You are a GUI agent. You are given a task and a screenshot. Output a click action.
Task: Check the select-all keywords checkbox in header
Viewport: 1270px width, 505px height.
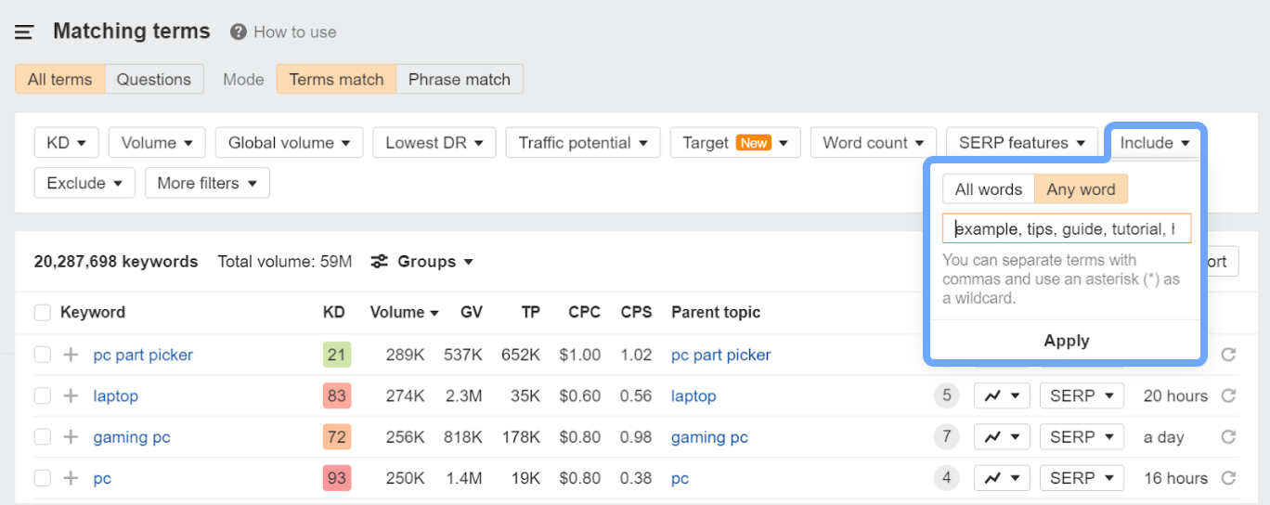[43, 313]
